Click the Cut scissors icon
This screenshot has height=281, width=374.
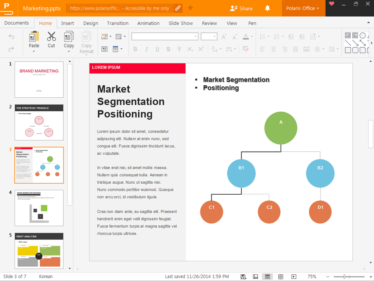[51, 37]
